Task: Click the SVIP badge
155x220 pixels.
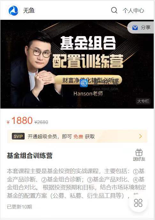Action: 18,136
